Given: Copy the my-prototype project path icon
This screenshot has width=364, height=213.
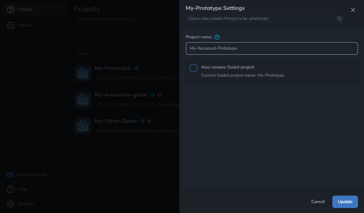Looking at the screenshot, I should pos(339,18).
